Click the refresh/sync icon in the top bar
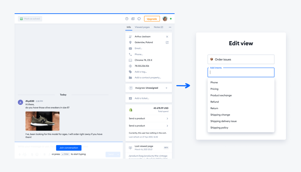The height and width of the screenshot is (172, 301). (139, 19)
